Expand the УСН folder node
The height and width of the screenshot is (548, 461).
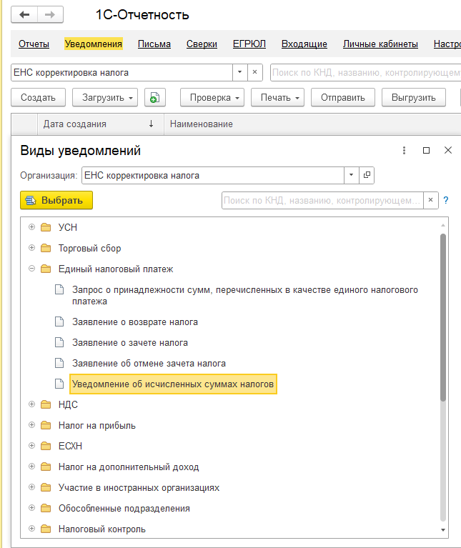tap(31, 226)
